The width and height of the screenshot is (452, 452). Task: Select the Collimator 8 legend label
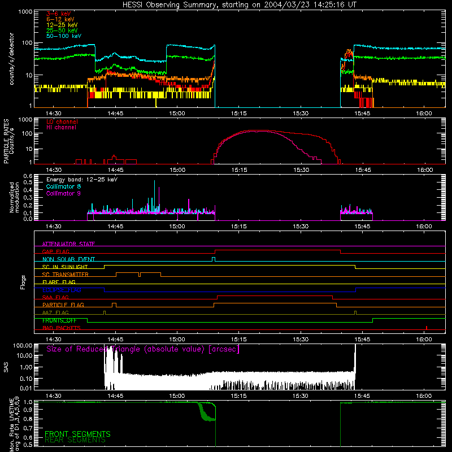63,186
